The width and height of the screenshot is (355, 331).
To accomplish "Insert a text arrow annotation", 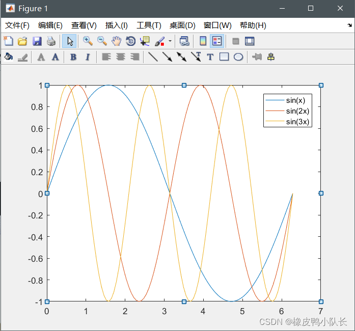I will click(196, 57).
